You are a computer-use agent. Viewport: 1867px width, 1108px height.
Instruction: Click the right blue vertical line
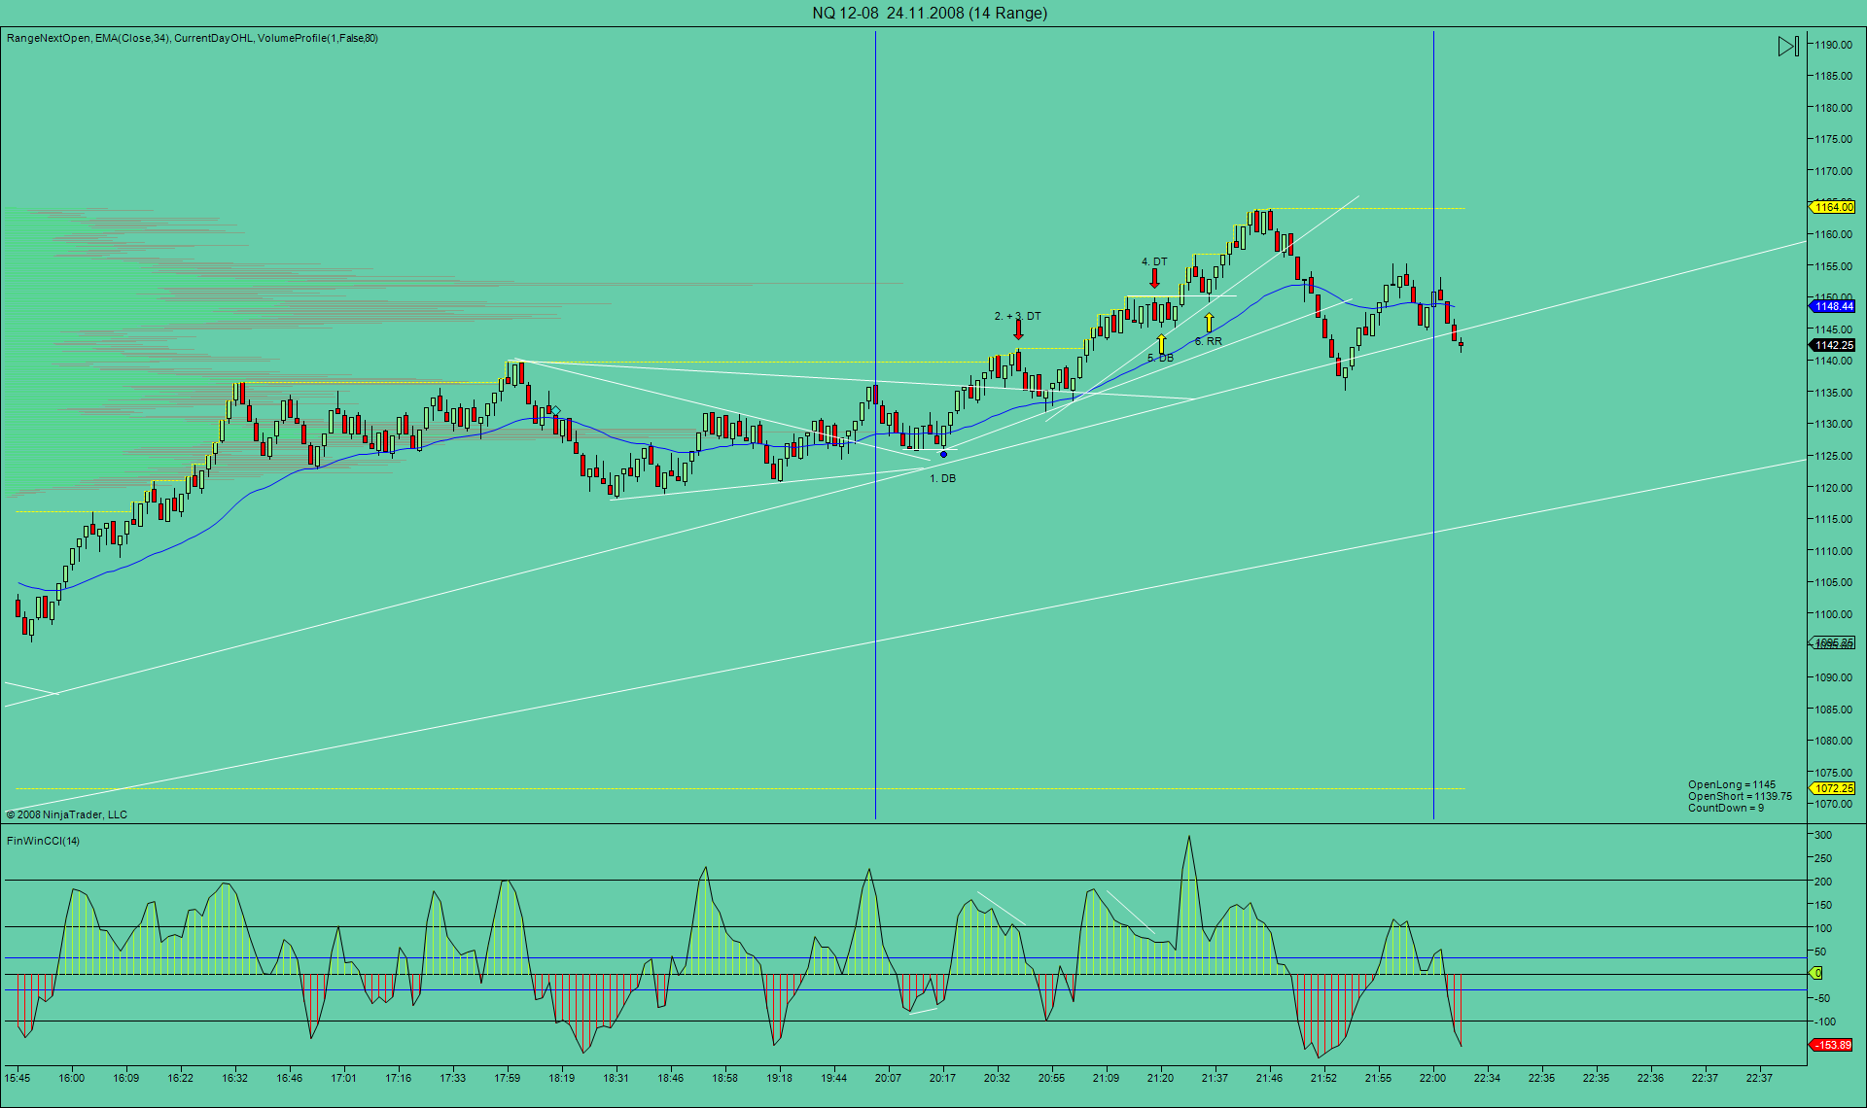pyautogui.click(x=1433, y=583)
